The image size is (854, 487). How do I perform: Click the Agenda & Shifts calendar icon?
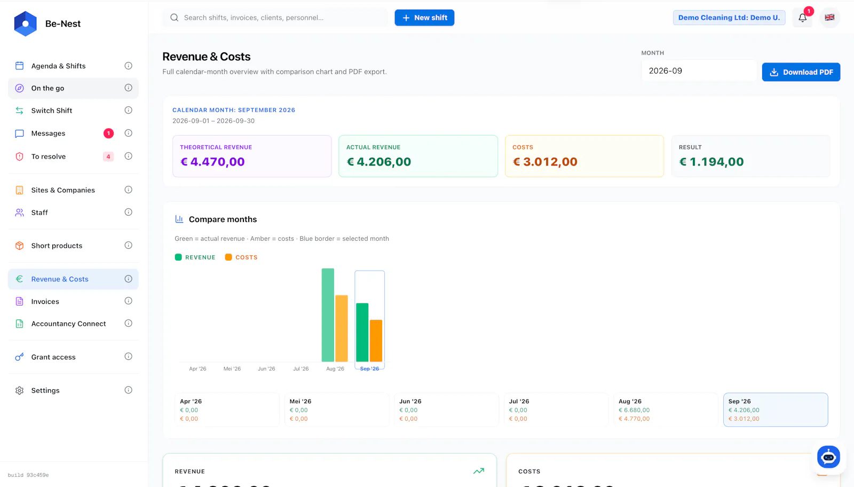(x=20, y=66)
